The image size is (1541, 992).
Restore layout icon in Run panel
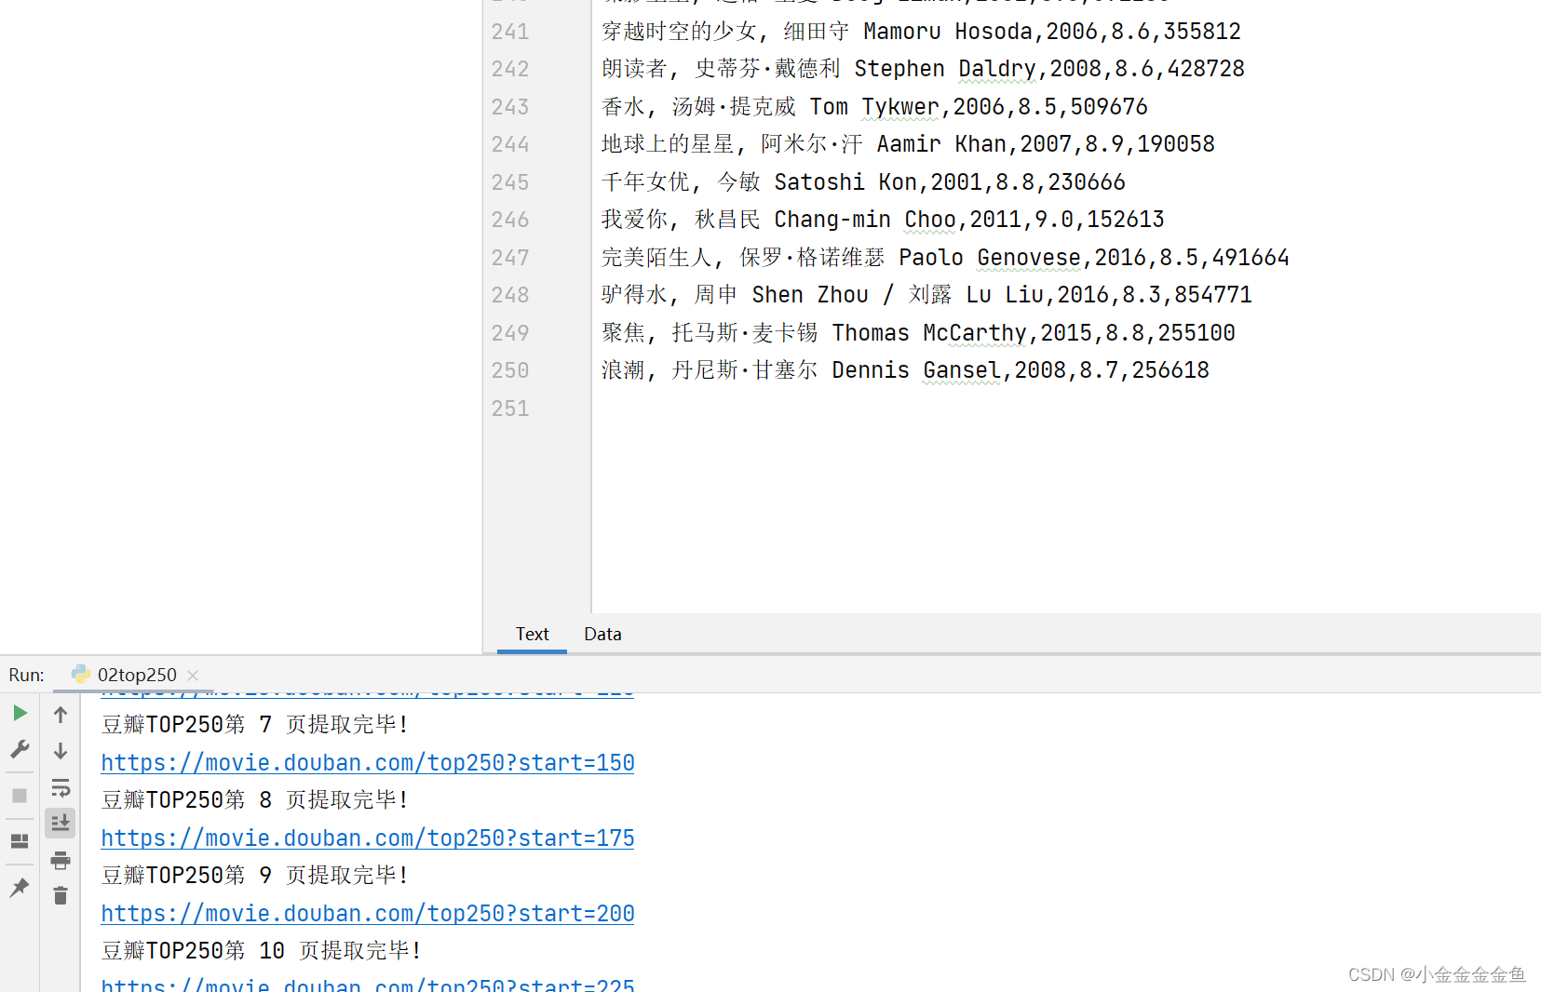(x=20, y=841)
